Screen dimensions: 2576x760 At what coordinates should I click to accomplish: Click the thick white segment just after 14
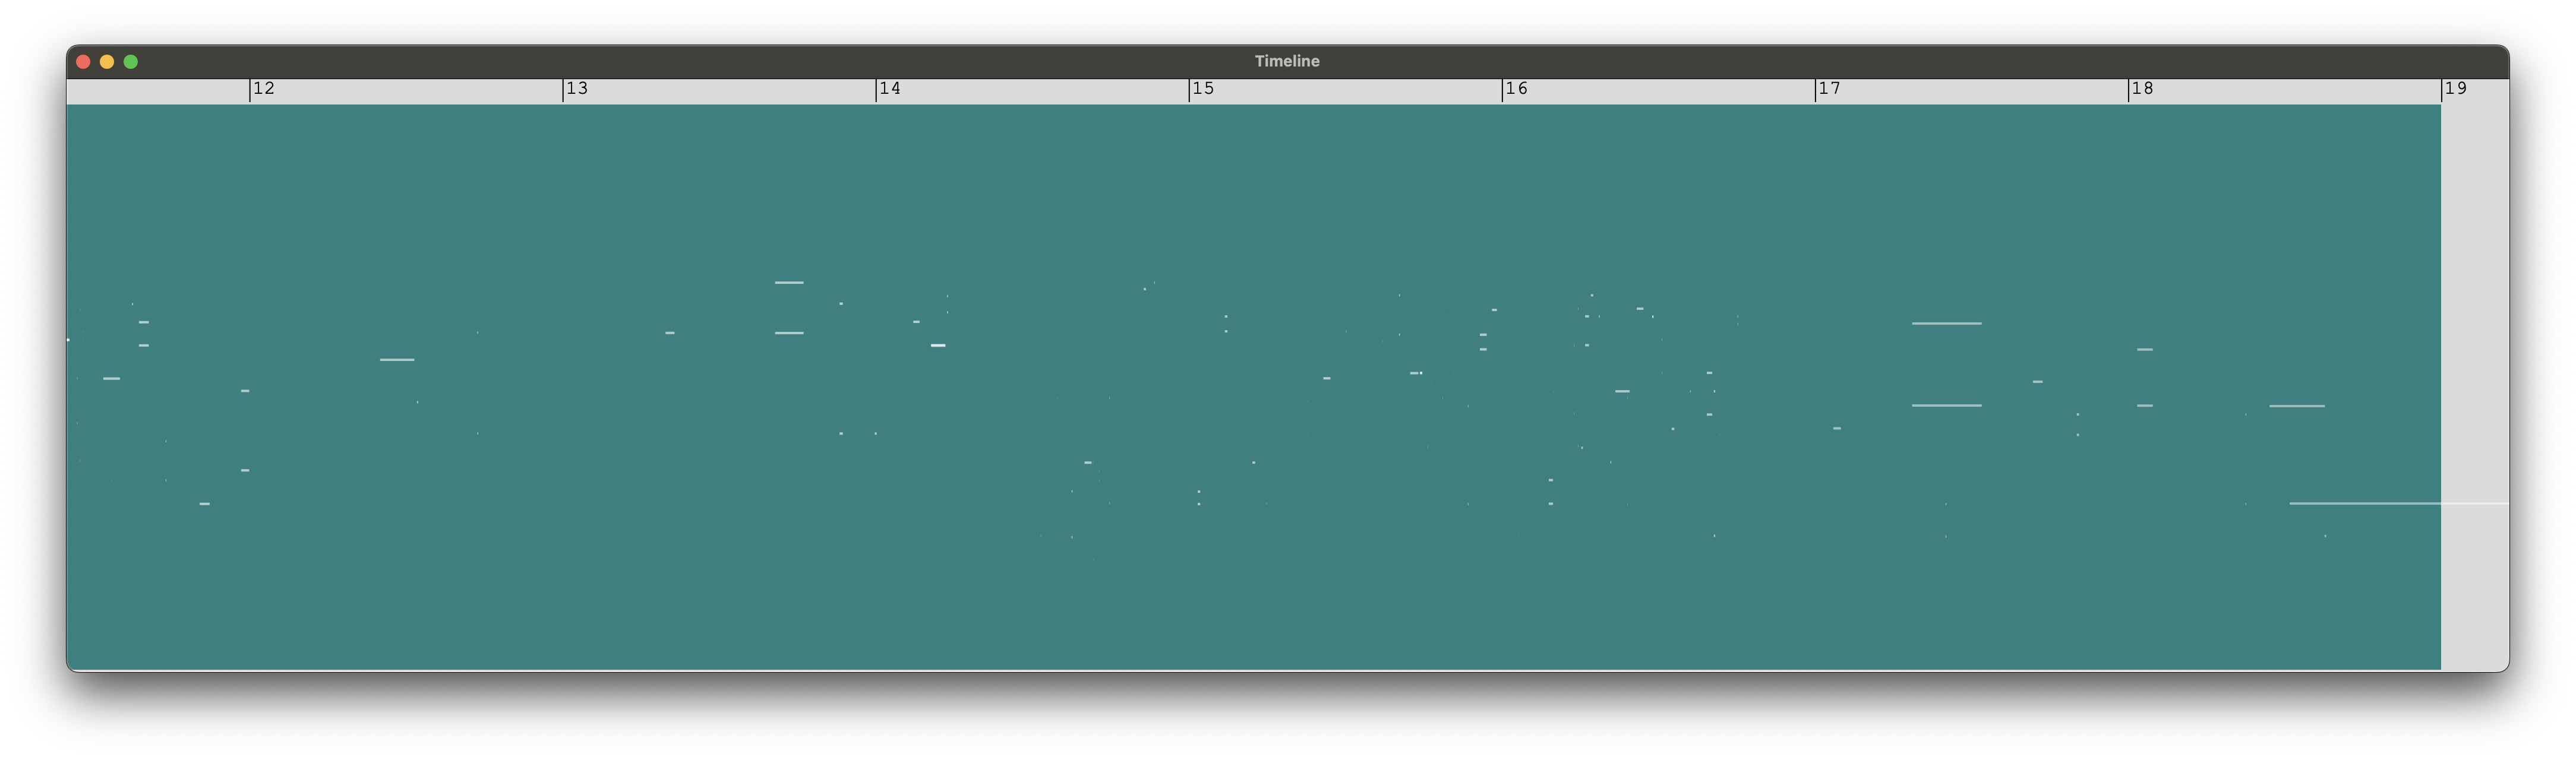938,346
